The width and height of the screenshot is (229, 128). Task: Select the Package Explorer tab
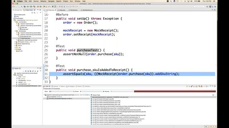click(18, 10)
